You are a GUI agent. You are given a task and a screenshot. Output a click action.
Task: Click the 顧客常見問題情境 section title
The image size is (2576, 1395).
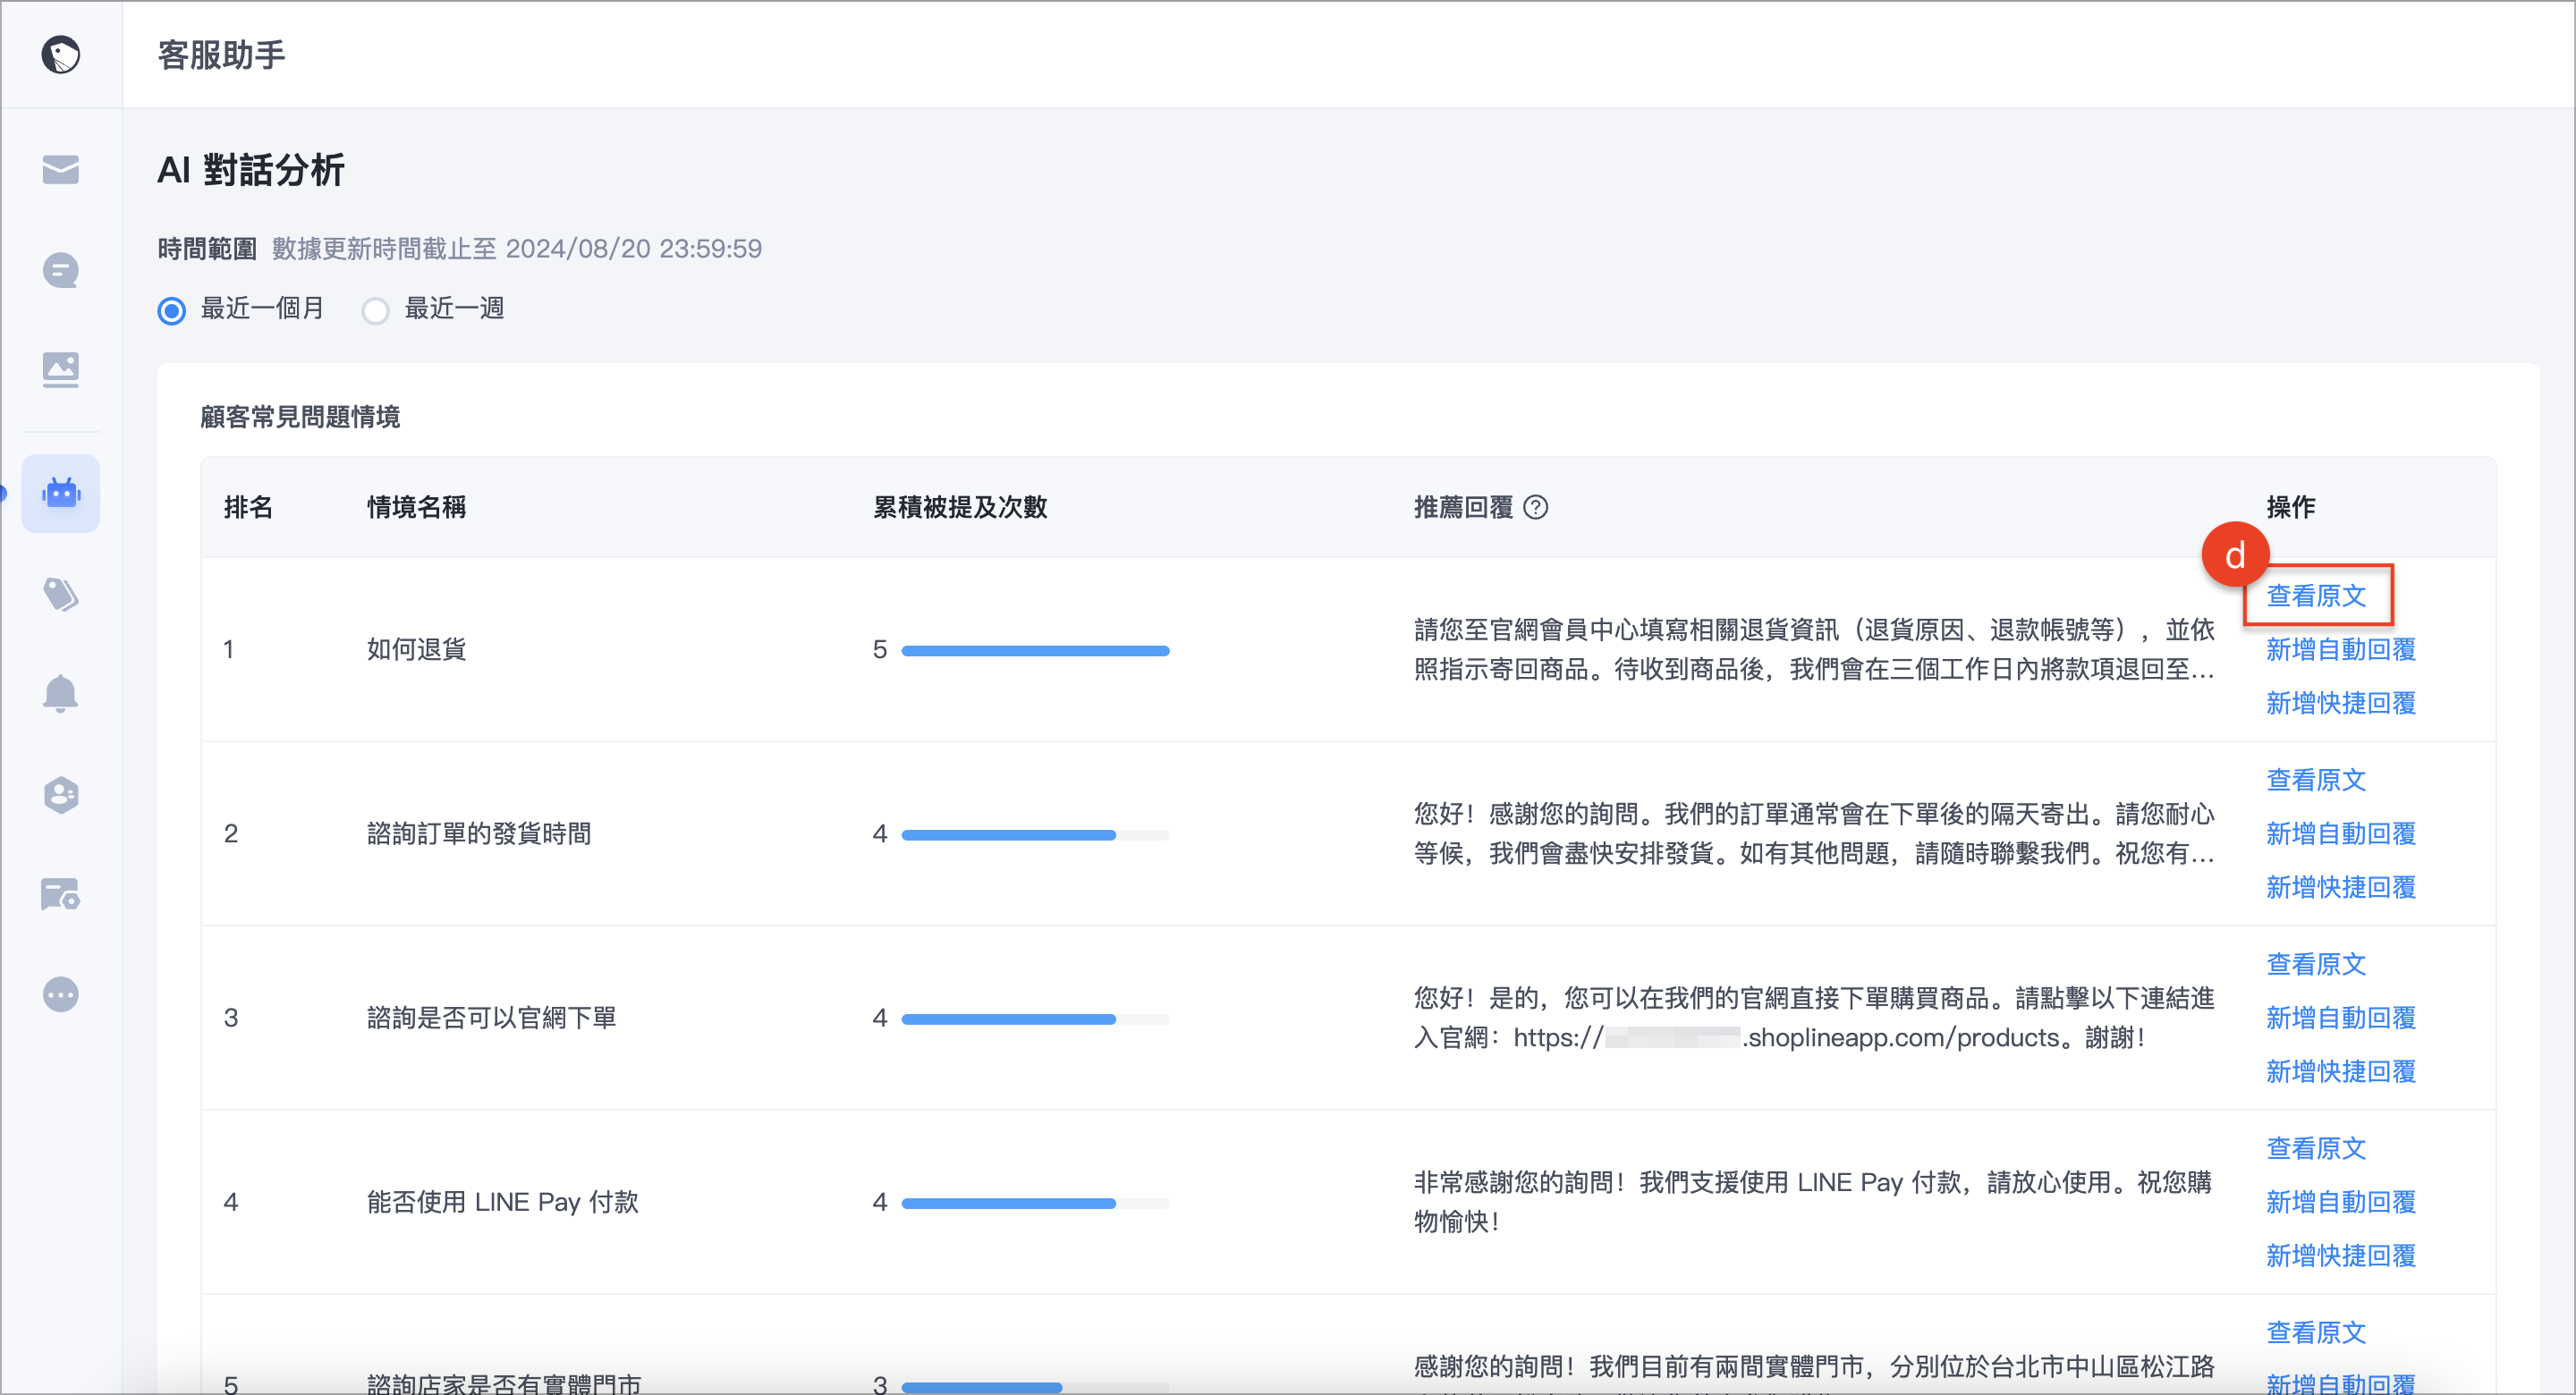click(x=300, y=416)
